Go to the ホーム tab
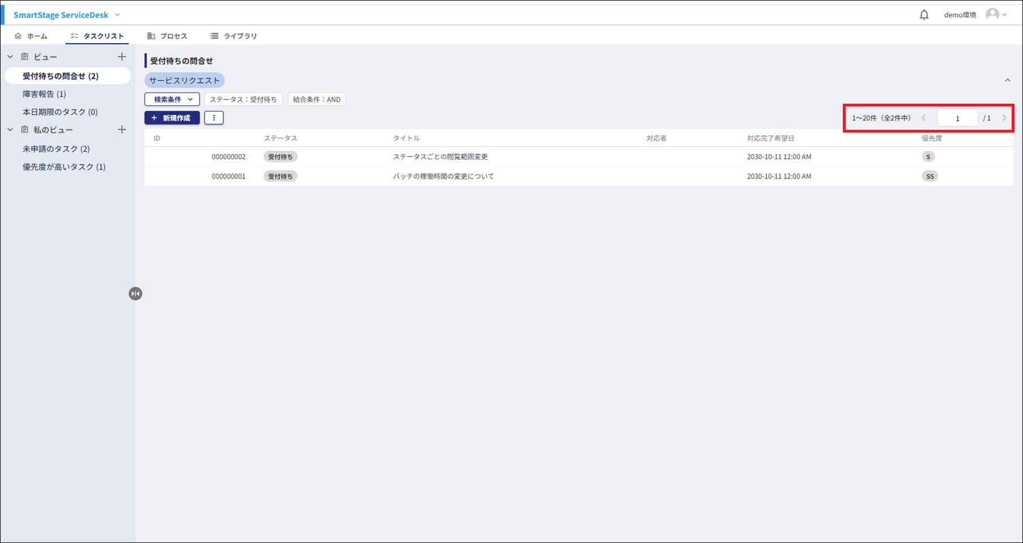 31,36
